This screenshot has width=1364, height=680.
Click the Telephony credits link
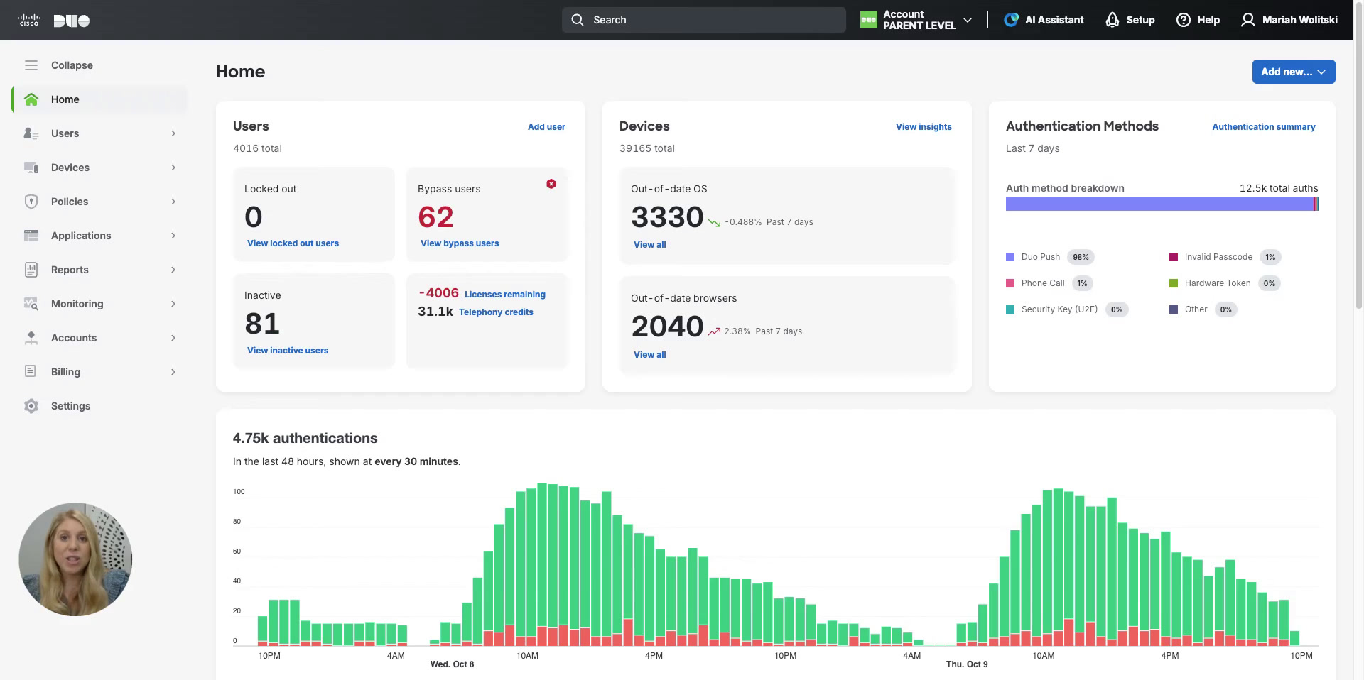496,312
